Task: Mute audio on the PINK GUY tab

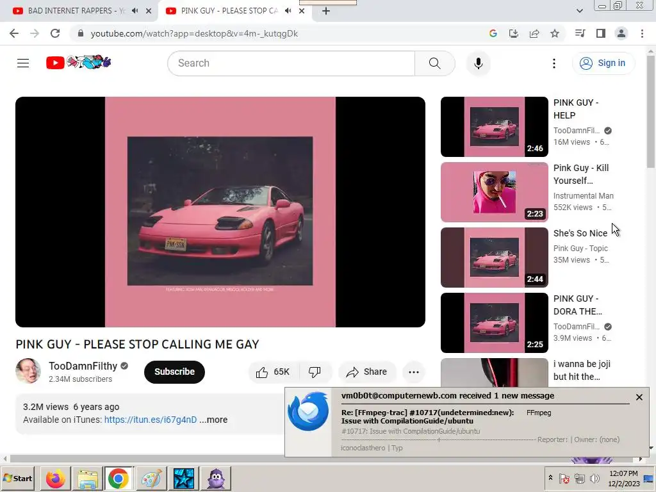Action: coord(288,11)
